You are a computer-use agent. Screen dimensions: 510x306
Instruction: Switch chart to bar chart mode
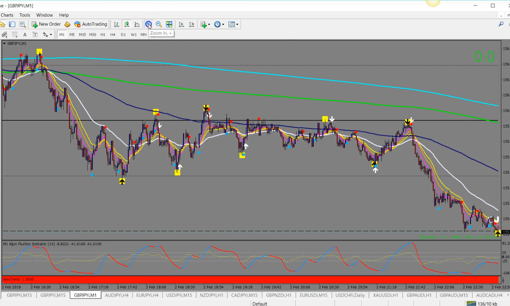point(117,24)
